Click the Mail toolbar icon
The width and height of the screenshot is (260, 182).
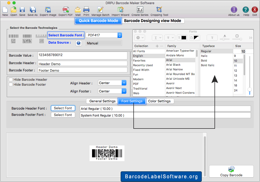(x=78, y=10)
